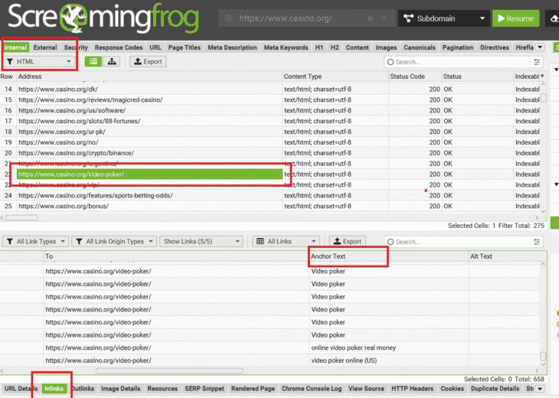
Task: Open All Links dropdown
Action: 286,242
